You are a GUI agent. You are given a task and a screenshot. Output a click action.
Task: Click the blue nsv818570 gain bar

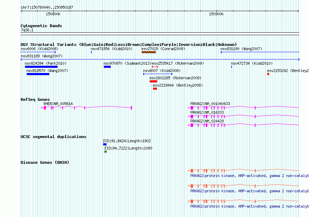[38, 74]
